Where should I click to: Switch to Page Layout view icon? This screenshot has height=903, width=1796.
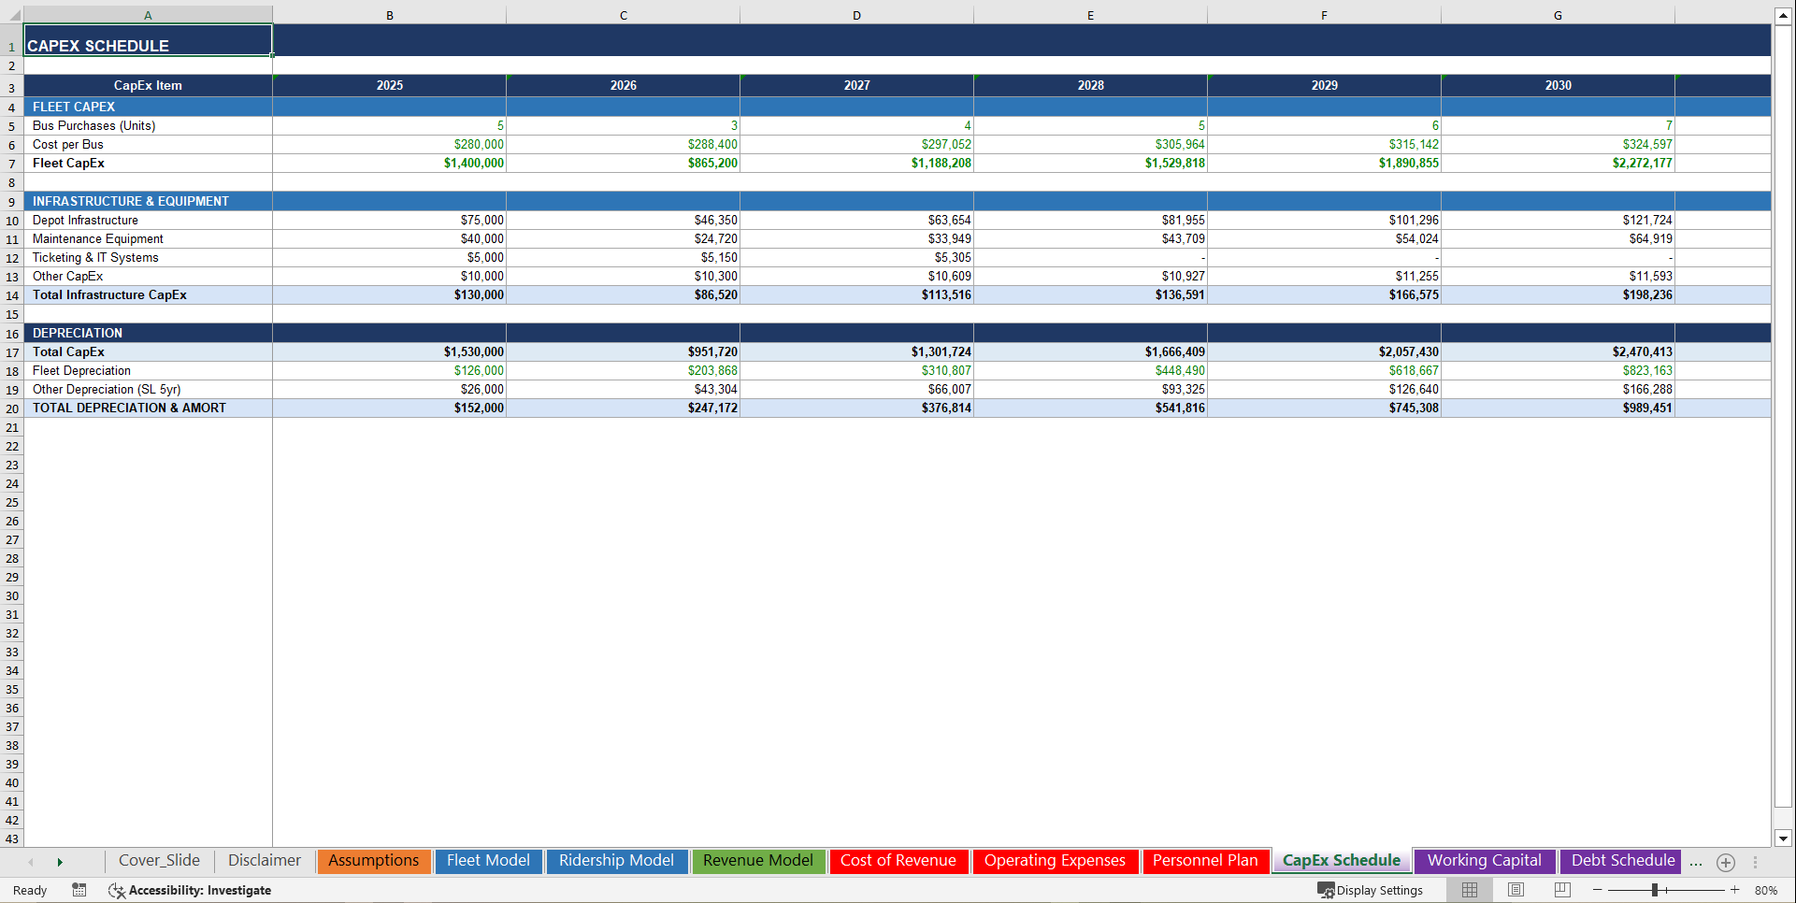[x=1516, y=890]
